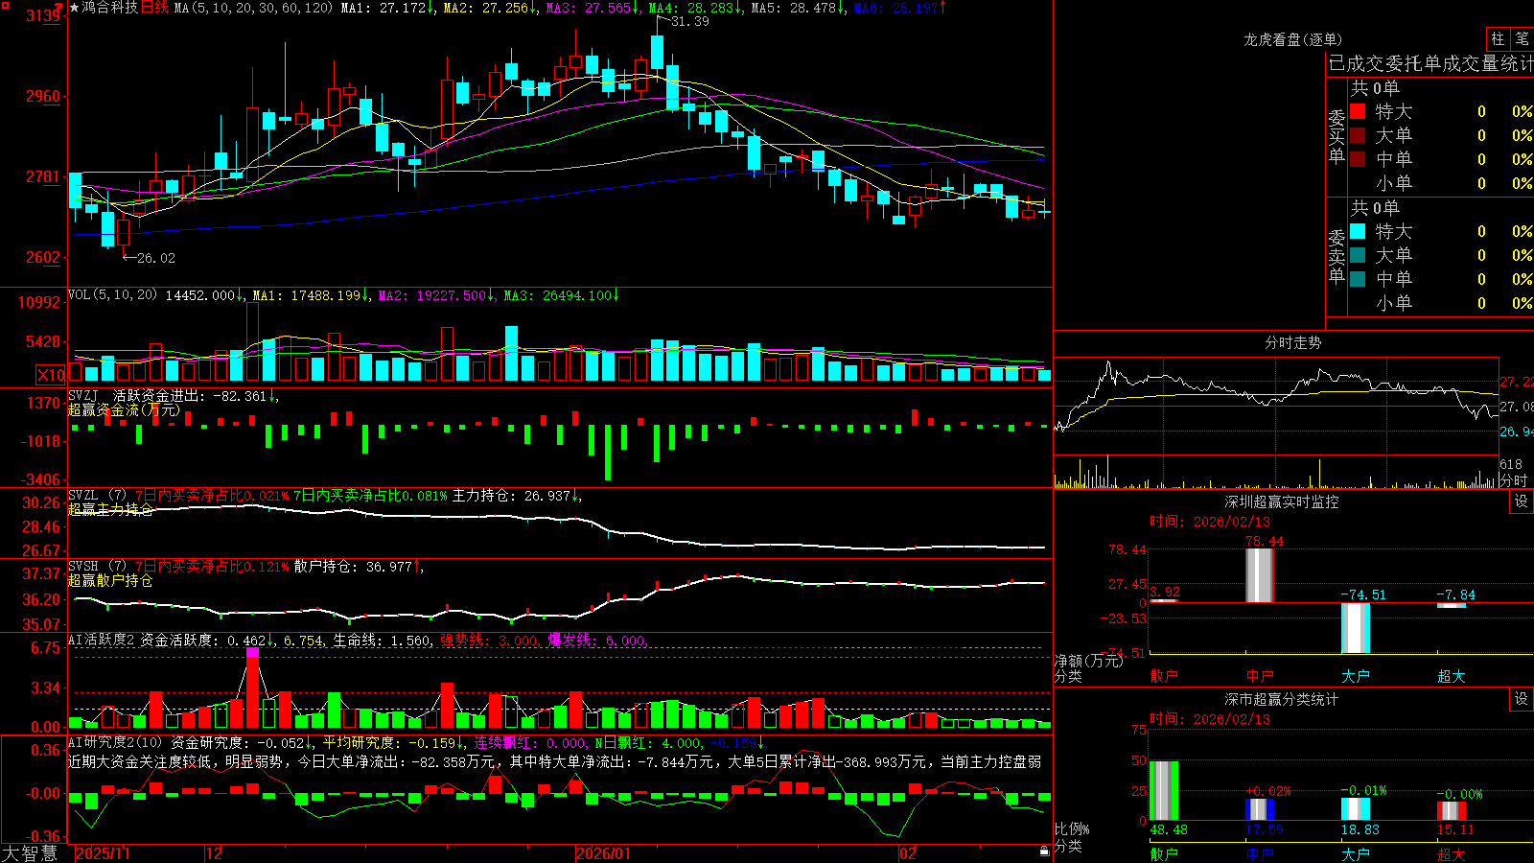Screen dimensions: 1534x863
Task: Click the star icon before 鸿合科技
Action: coord(74,8)
